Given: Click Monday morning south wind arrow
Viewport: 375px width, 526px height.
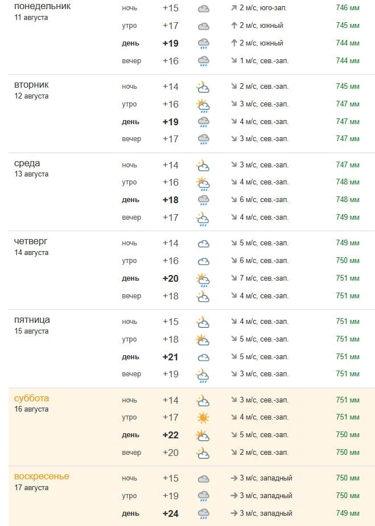Looking at the screenshot, I should click(234, 26).
